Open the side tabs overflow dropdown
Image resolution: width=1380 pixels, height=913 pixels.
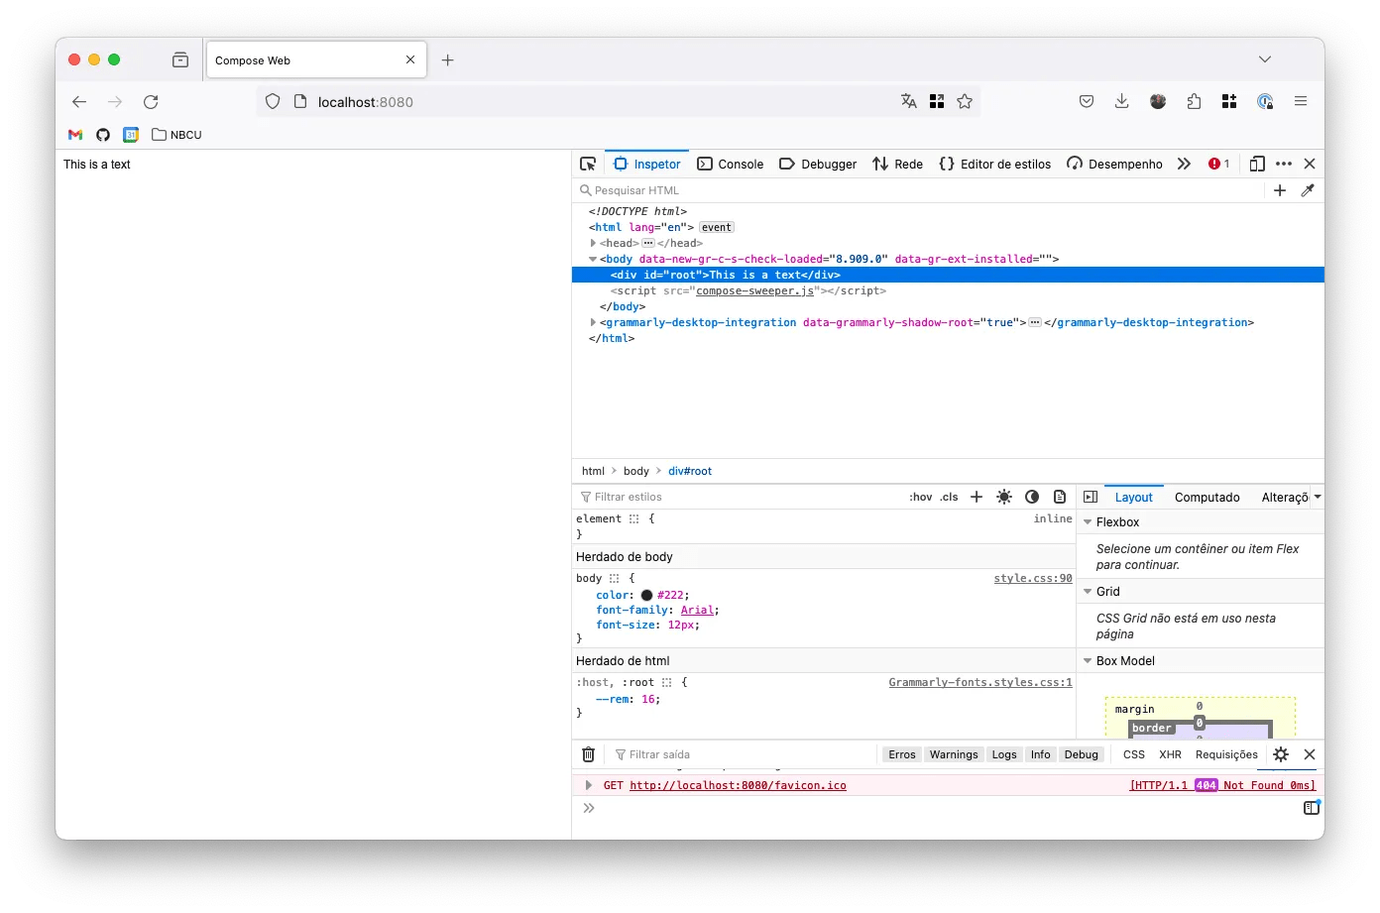(1318, 498)
